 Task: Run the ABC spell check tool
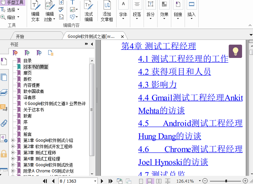[x=61, y=10]
